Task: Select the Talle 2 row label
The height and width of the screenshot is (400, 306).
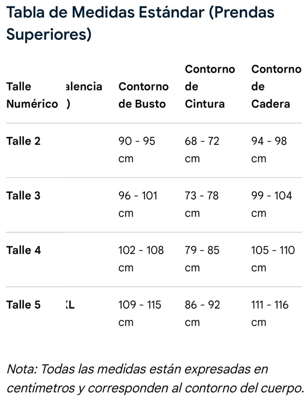Action: tap(23, 141)
